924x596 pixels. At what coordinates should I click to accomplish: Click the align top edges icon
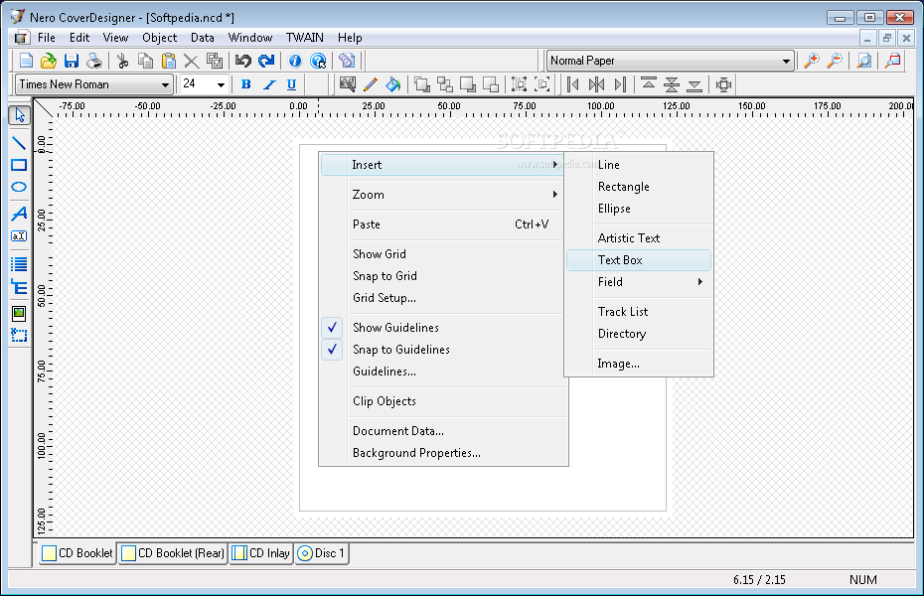(x=649, y=84)
